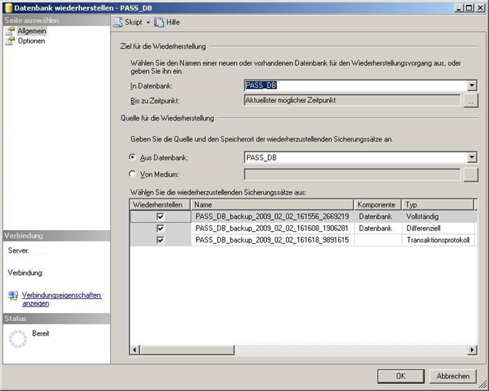Click the Bis zu Zeitpunkt browse button
The height and width of the screenshot is (391, 489).
471,101
